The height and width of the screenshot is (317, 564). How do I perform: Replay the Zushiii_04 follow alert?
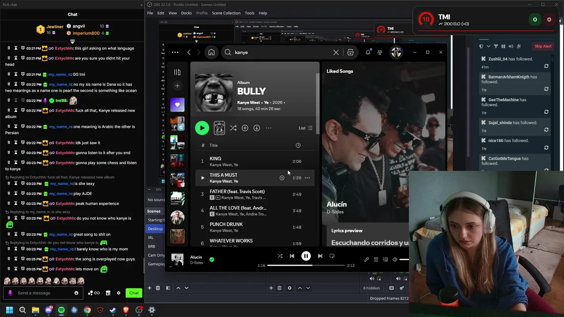pyautogui.click(x=546, y=66)
